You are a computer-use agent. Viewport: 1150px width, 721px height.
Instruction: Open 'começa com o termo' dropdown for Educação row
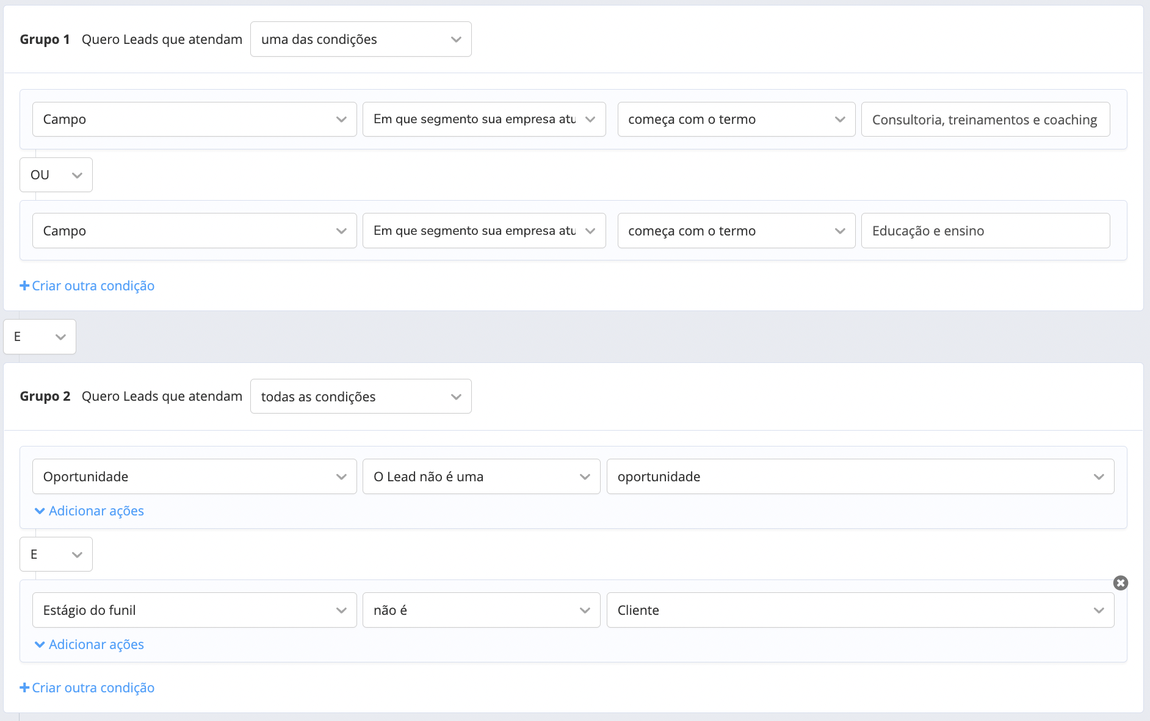[x=736, y=231]
